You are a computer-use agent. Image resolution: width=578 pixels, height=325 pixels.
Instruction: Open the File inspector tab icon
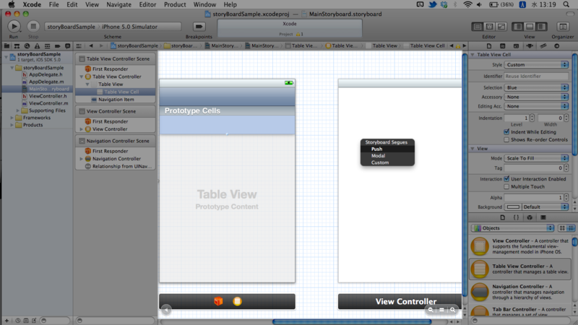[489, 46]
